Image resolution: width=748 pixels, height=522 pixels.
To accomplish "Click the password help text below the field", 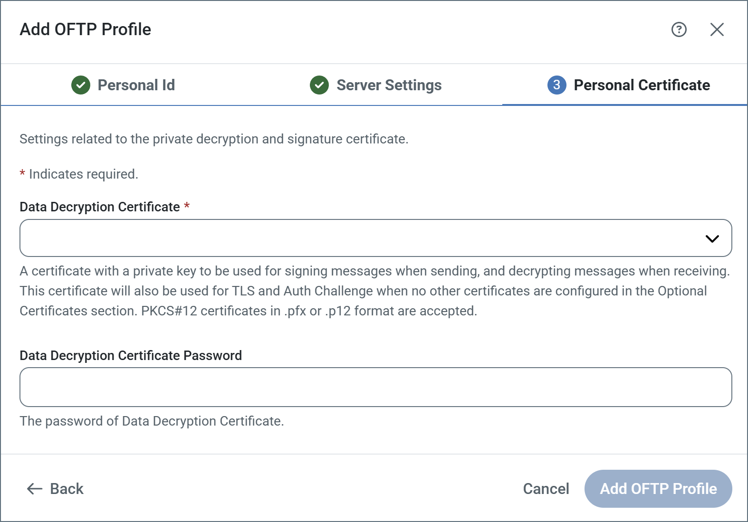I will tap(152, 421).
